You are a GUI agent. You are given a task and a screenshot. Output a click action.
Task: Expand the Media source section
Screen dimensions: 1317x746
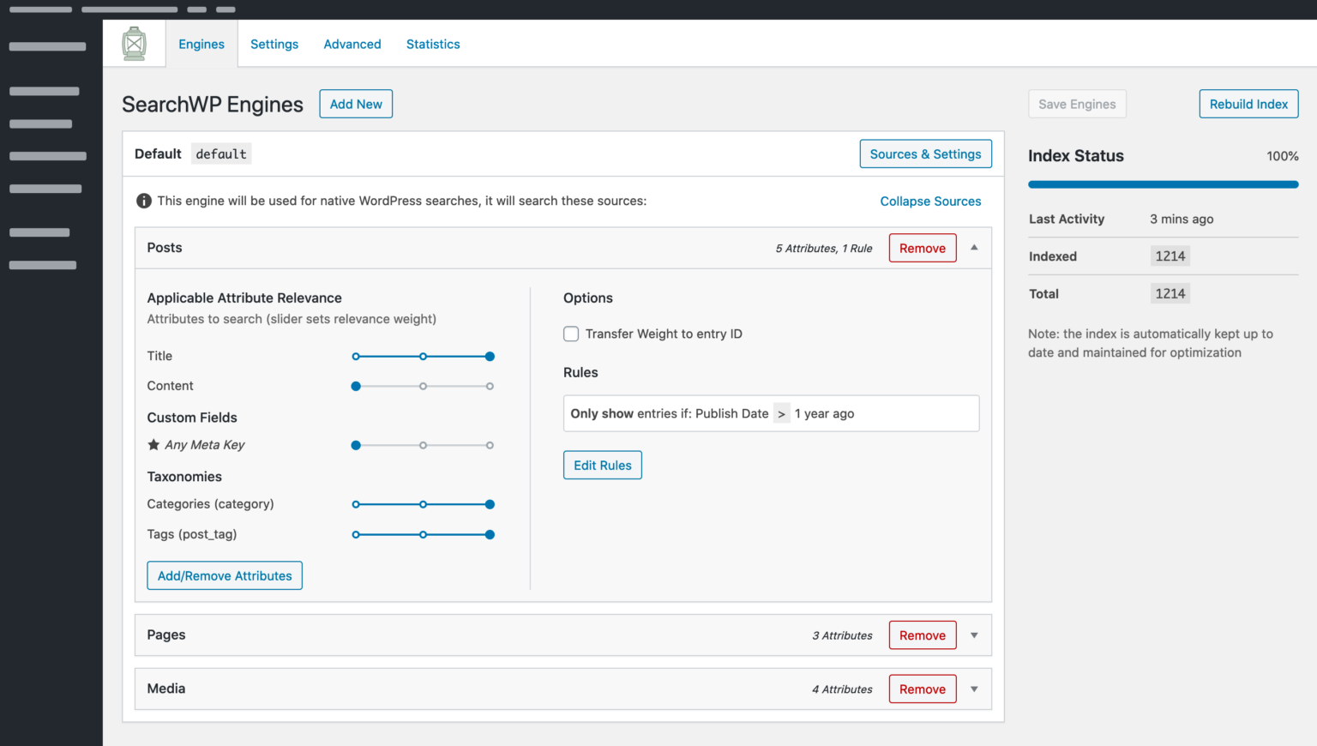(x=973, y=689)
